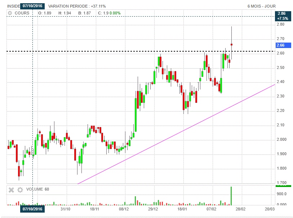Screen dimensions: 293x218
Task: Select the 6 MOIS - JOUR period label
Action: [261, 6]
